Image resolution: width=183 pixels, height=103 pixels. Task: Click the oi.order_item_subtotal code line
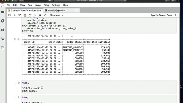(42, 23)
